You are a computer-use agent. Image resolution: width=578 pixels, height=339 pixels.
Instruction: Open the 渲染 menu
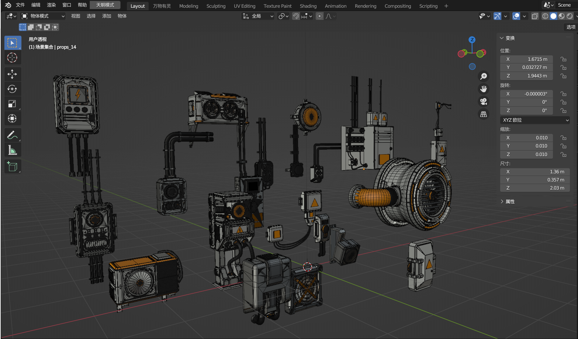point(51,5)
